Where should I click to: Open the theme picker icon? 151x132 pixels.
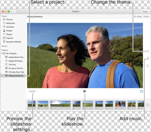(x=147, y=51)
